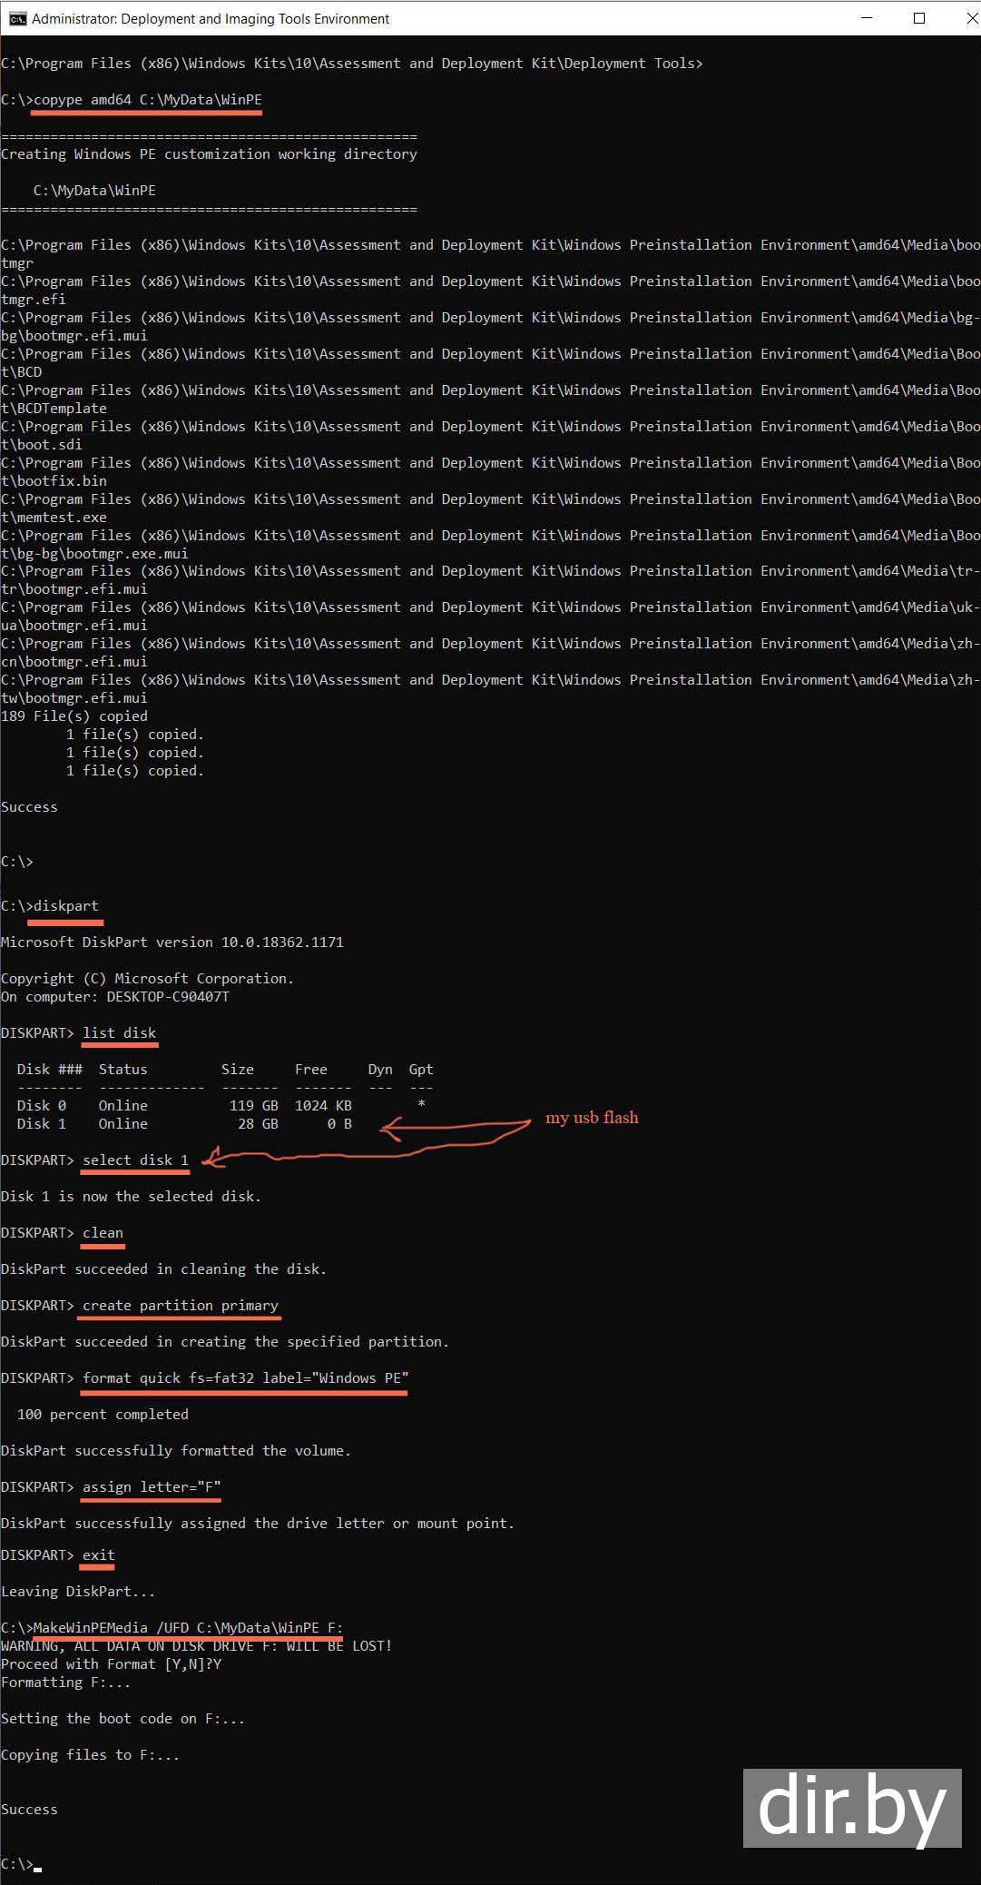This screenshot has width=981, height=1885.
Task: Click the dir.by watermark logo
Action: point(851,1809)
